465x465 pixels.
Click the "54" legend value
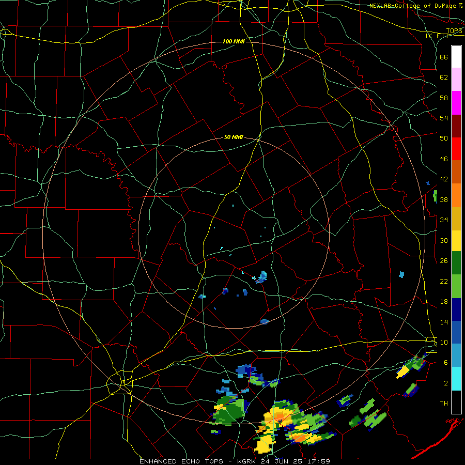coord(444,118)
